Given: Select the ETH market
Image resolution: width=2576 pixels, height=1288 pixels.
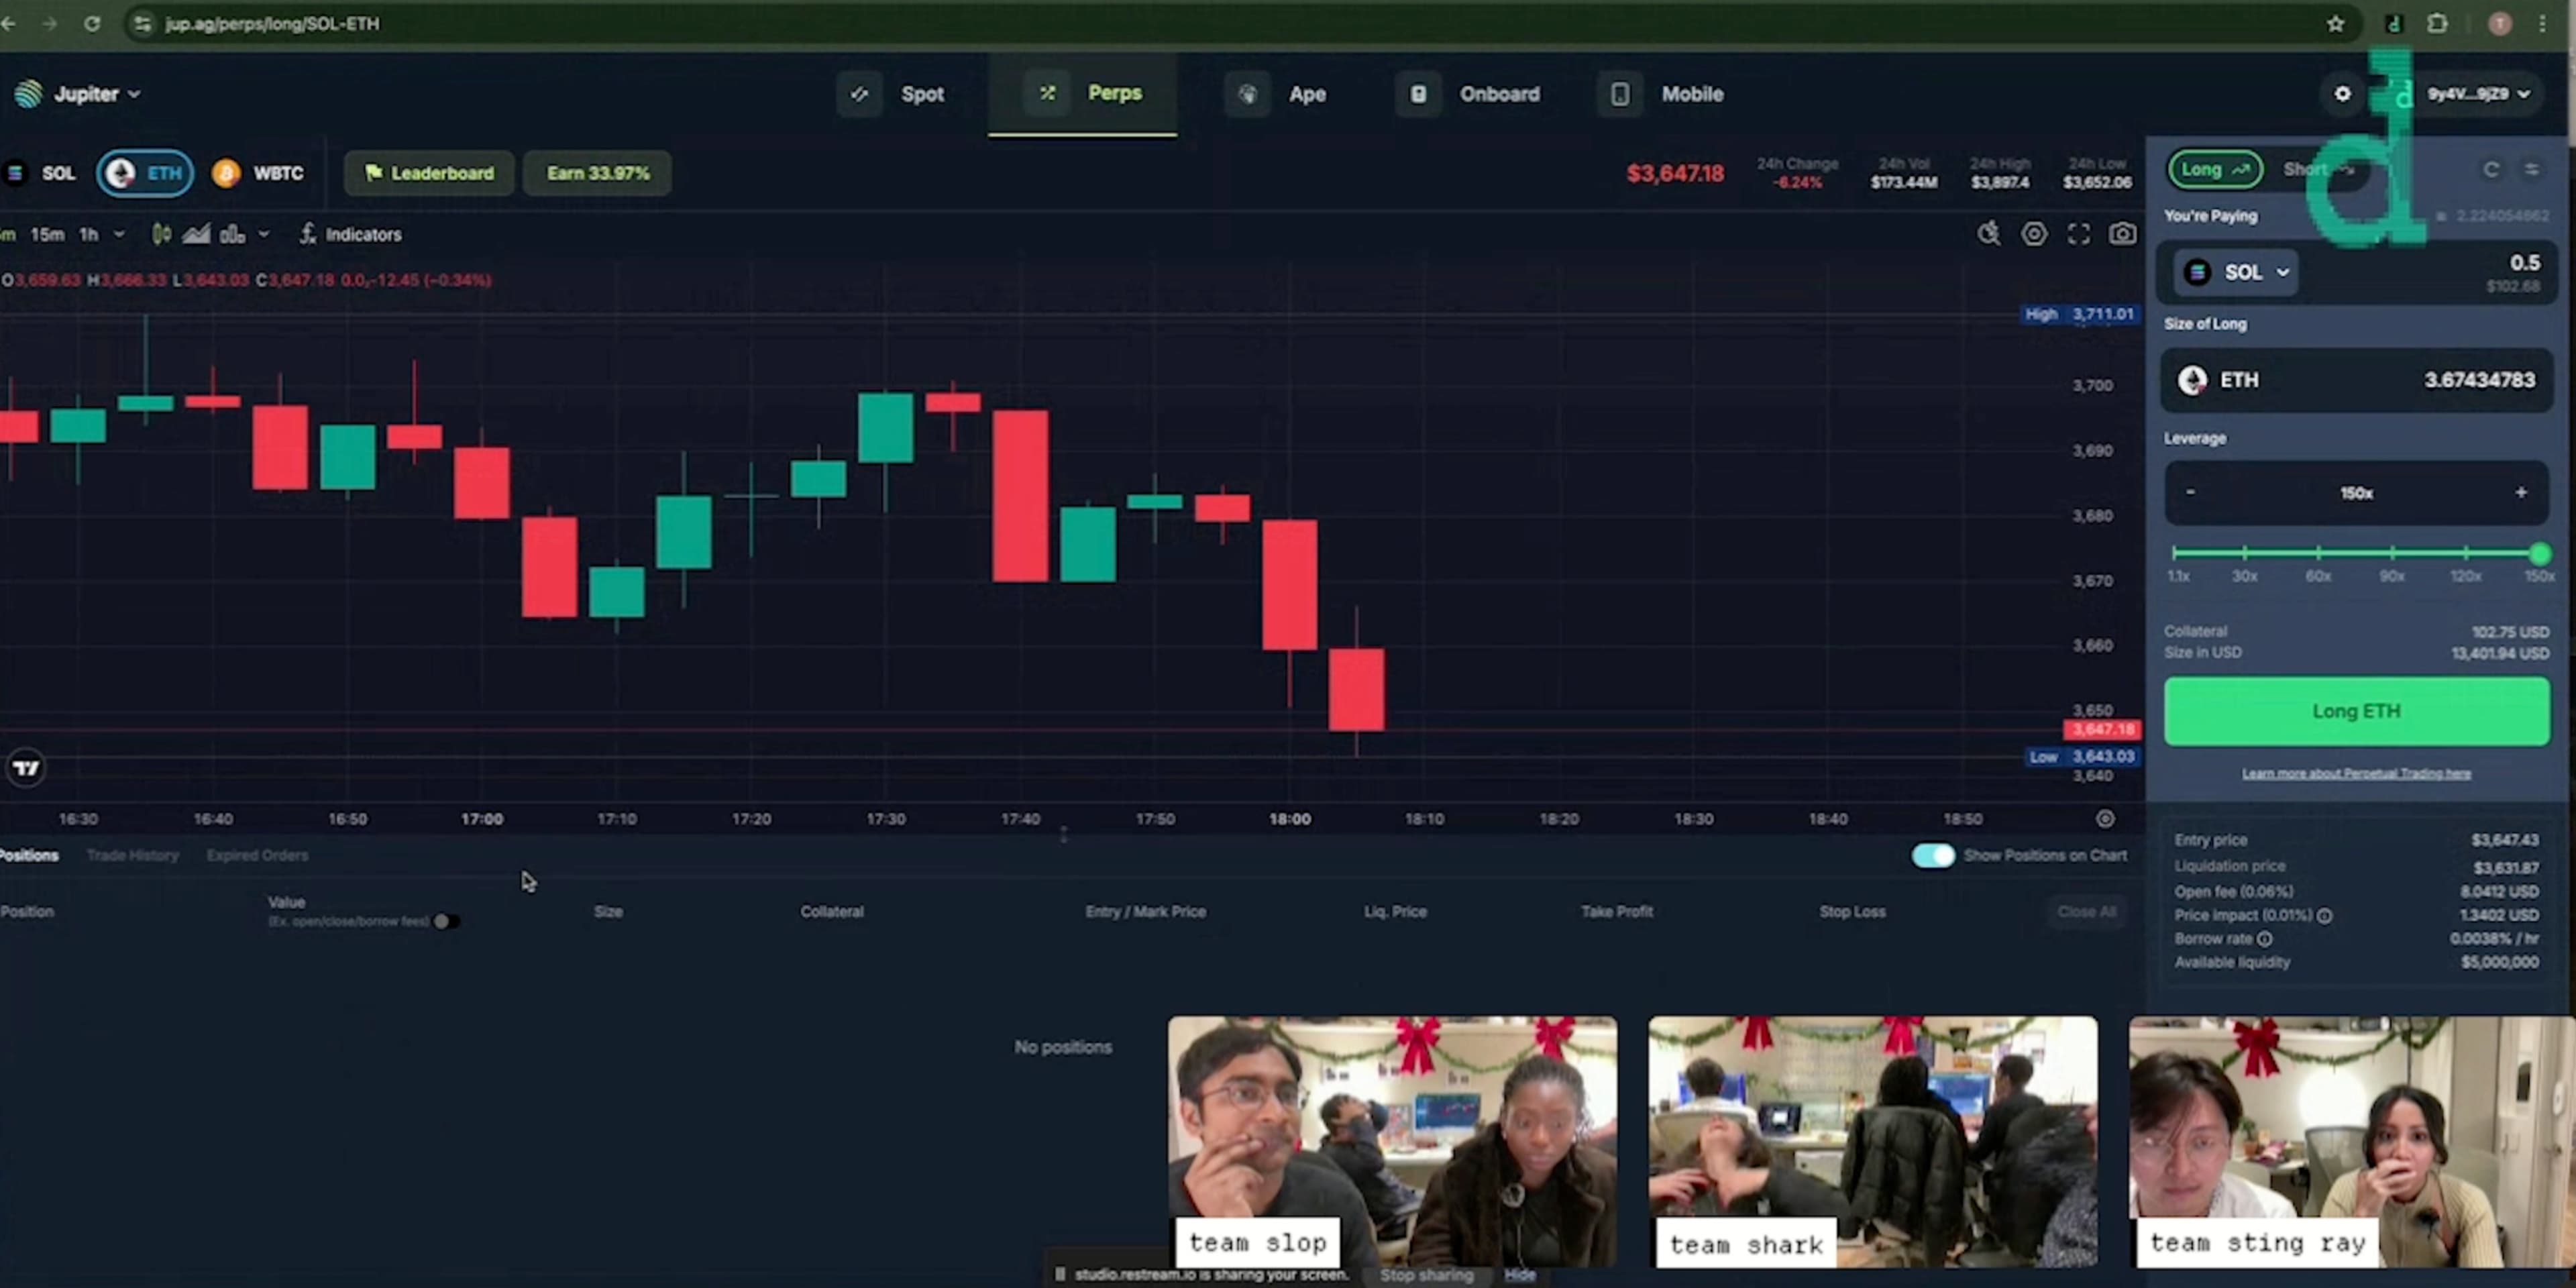Looking at the screenshot, I should coord(145,173).
